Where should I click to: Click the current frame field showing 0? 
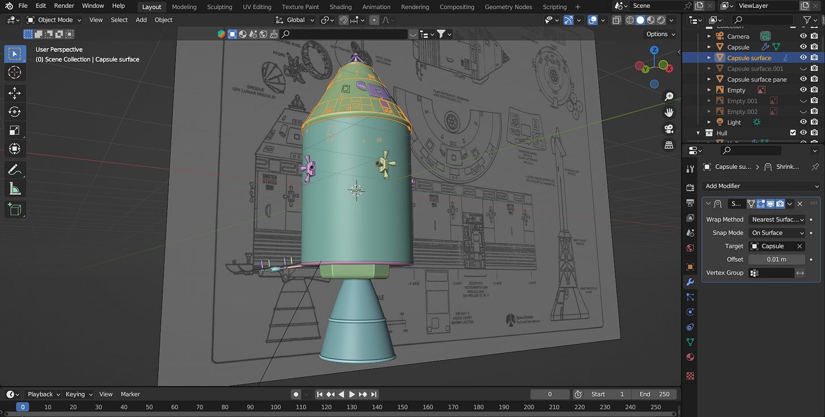pyautogui.click(x=550, y=394)
